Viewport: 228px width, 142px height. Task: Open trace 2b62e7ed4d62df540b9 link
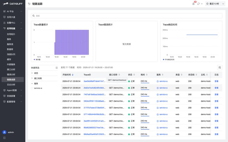pos(94,88)
